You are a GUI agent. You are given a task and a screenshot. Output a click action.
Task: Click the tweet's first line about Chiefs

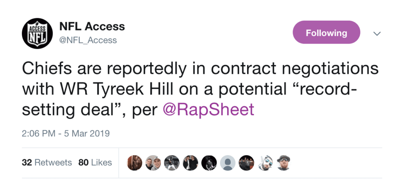198,69
